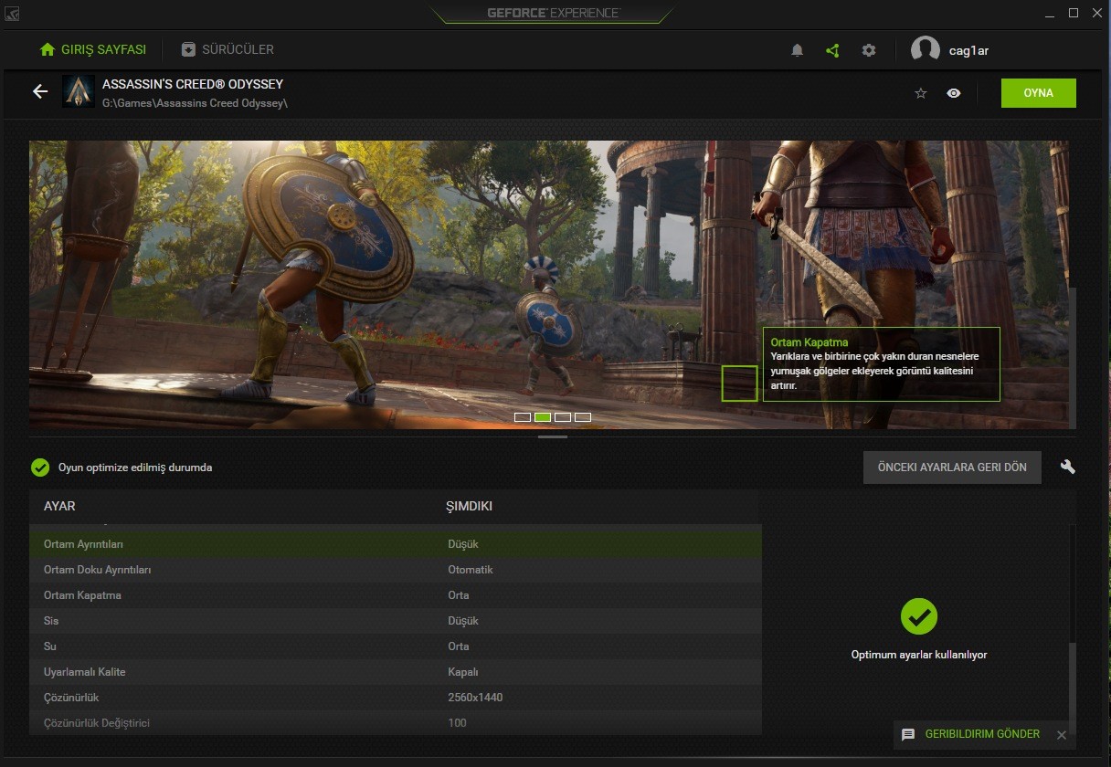The height and width of the screenshot is (767, 1111).
Task: Click the large optimum settings checkmark
Action: (919, 616)
